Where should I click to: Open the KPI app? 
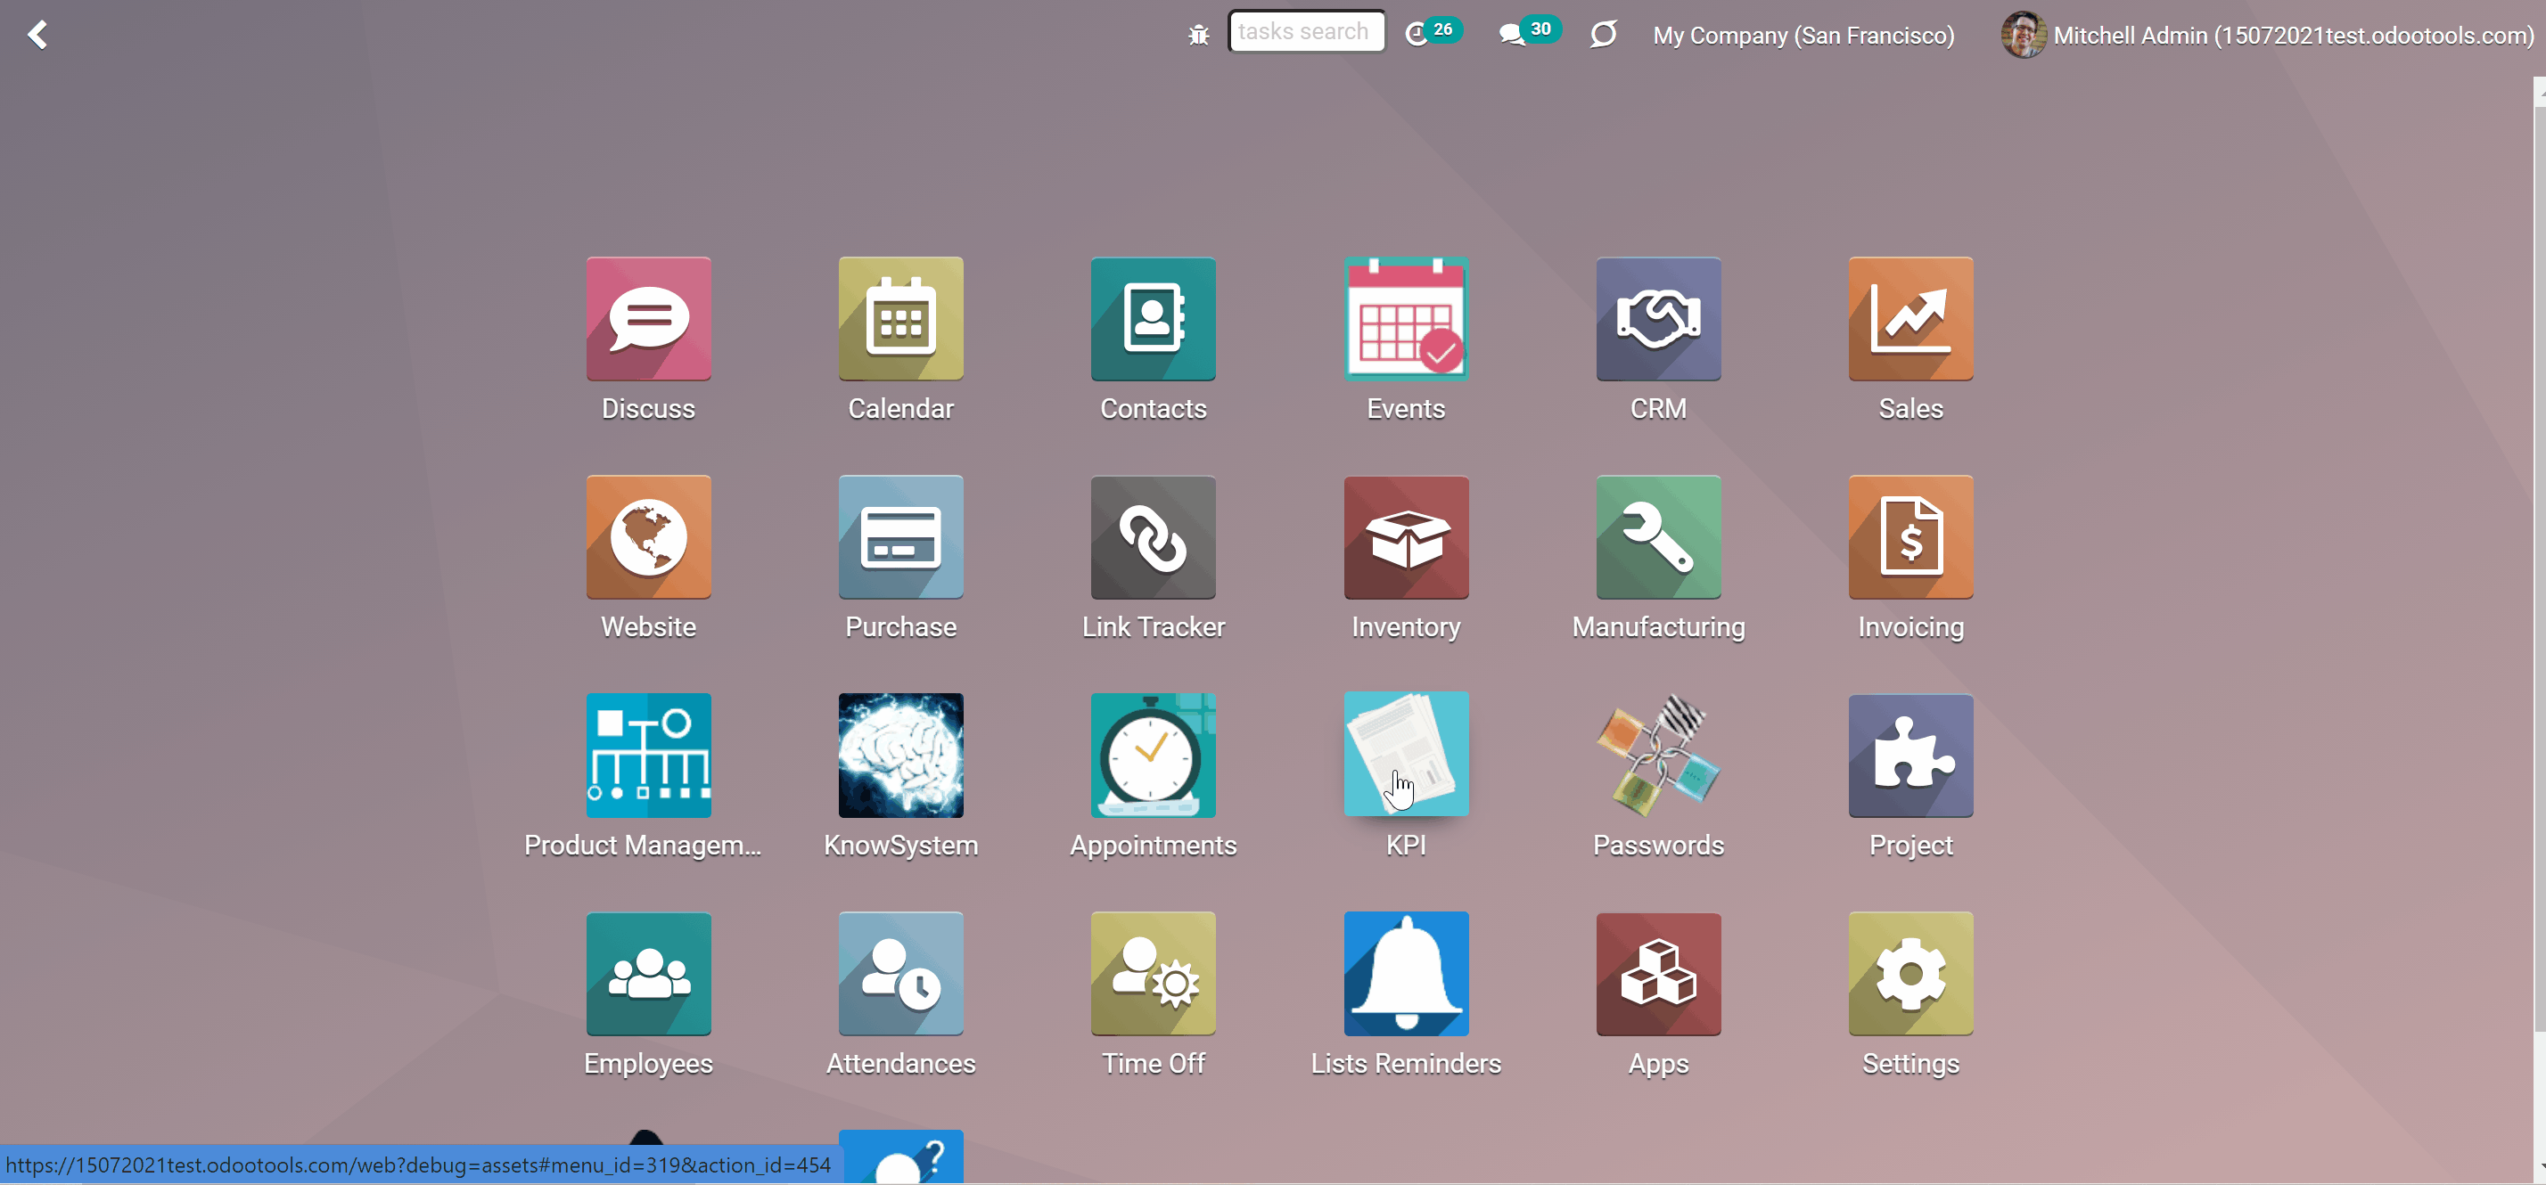pyautogui.click(x=1406, y=756)
